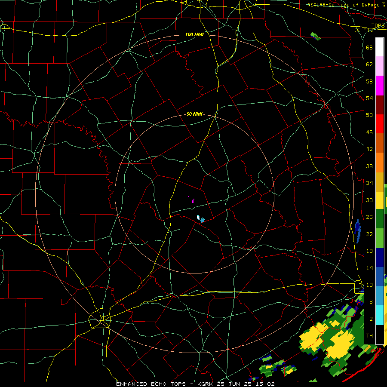Click the K FT units label
The height and width of the screenshot is (387, 387).
[363, 30]
